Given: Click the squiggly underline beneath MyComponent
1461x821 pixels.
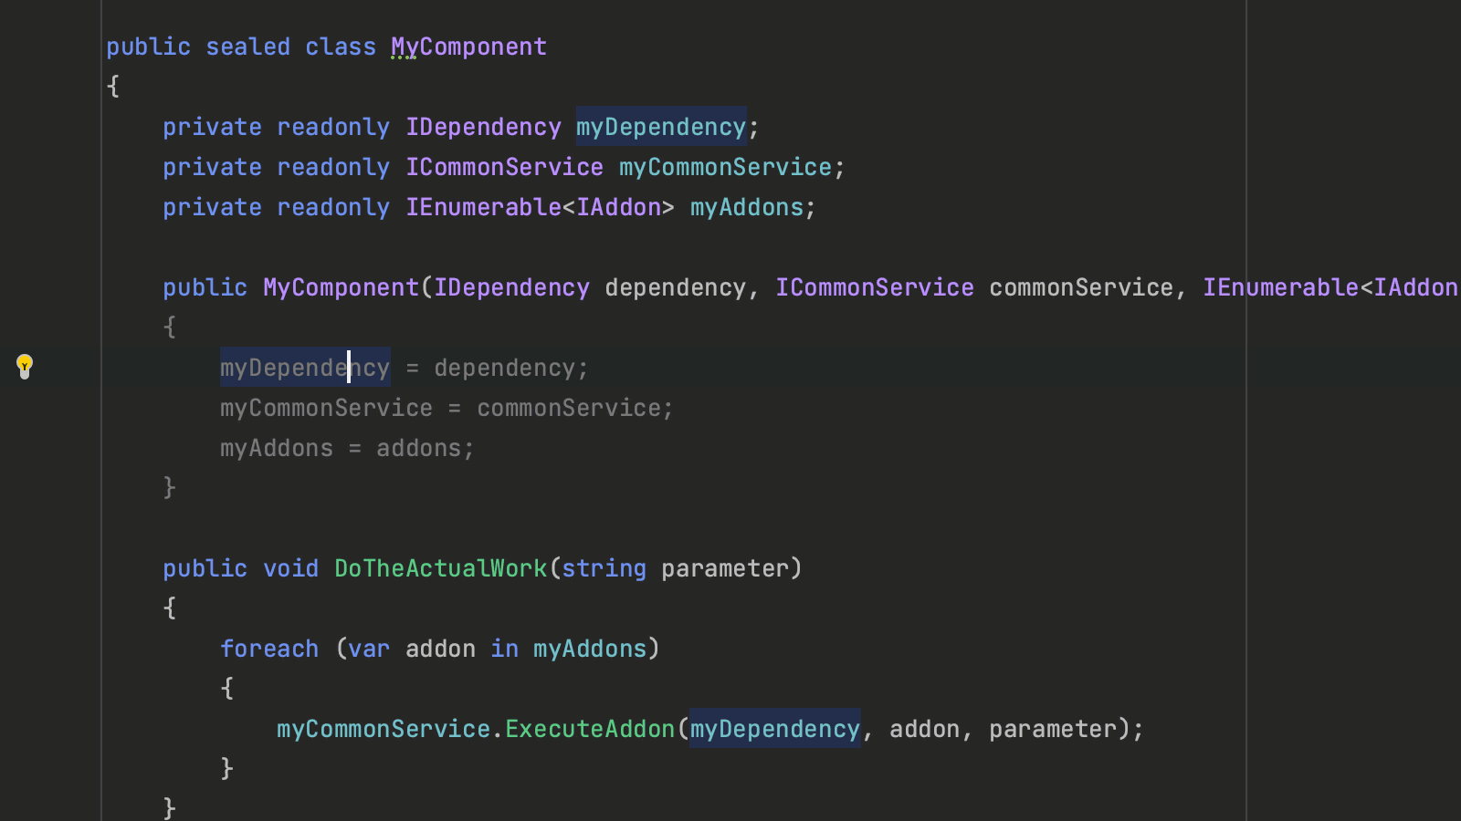Looking at the screenshot, I should 405,59.
